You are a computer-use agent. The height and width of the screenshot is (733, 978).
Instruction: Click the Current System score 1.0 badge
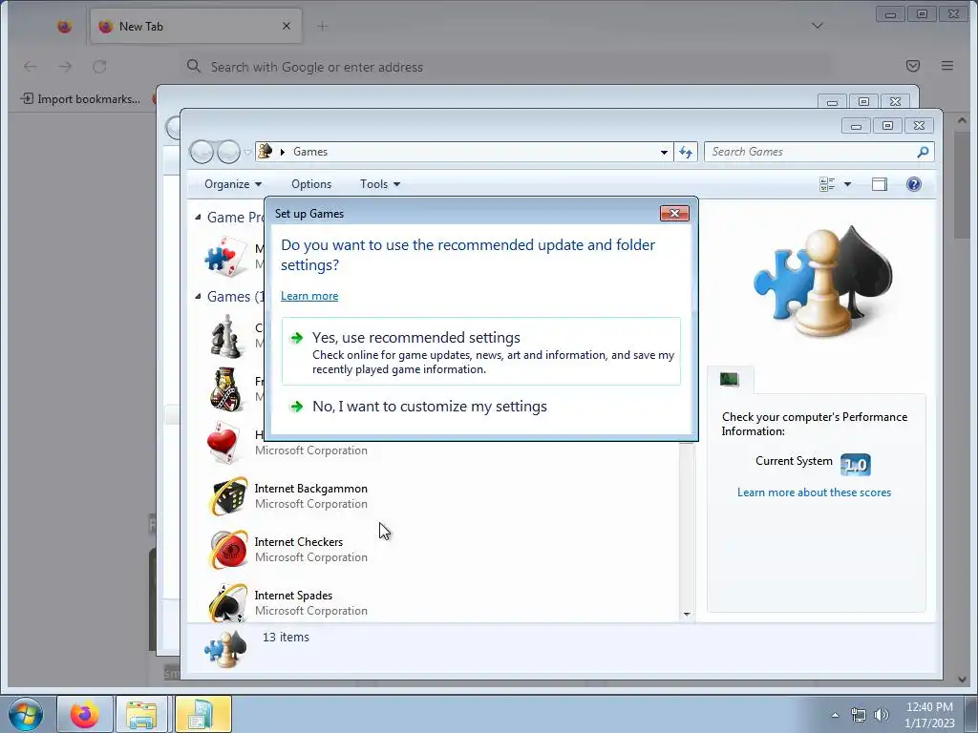(856, 465)
